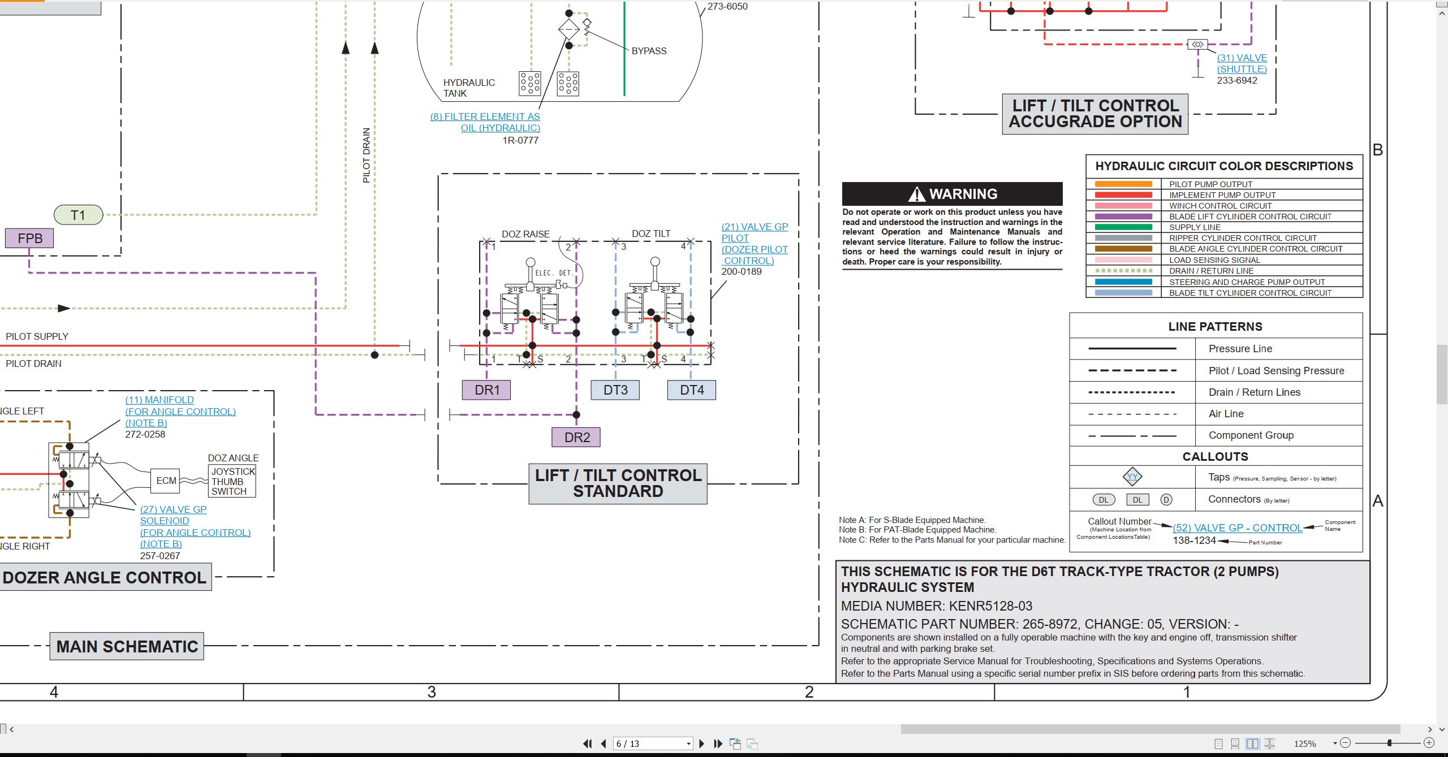
Task: Go to the next page
Action: (x=702, y=743)
